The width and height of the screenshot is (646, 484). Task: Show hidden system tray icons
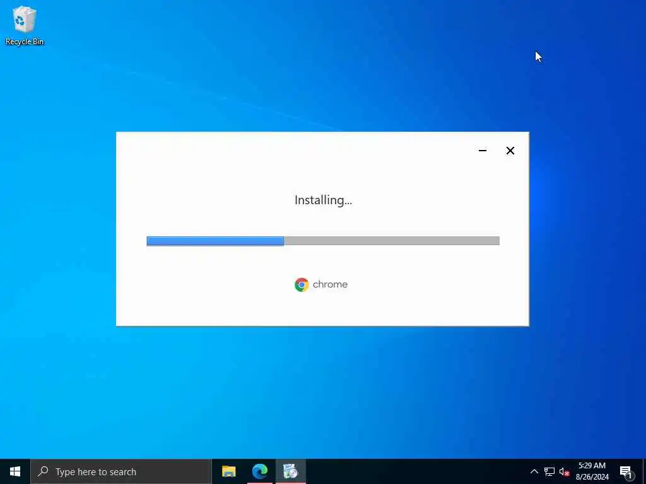pos(534,471)
